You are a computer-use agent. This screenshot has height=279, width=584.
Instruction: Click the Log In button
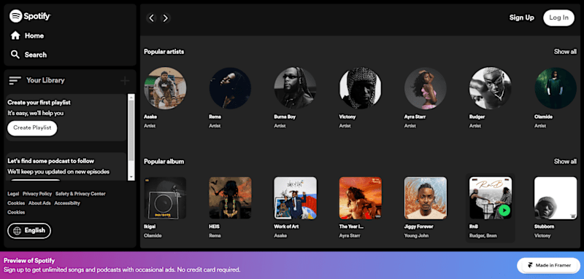click(558, 17)
